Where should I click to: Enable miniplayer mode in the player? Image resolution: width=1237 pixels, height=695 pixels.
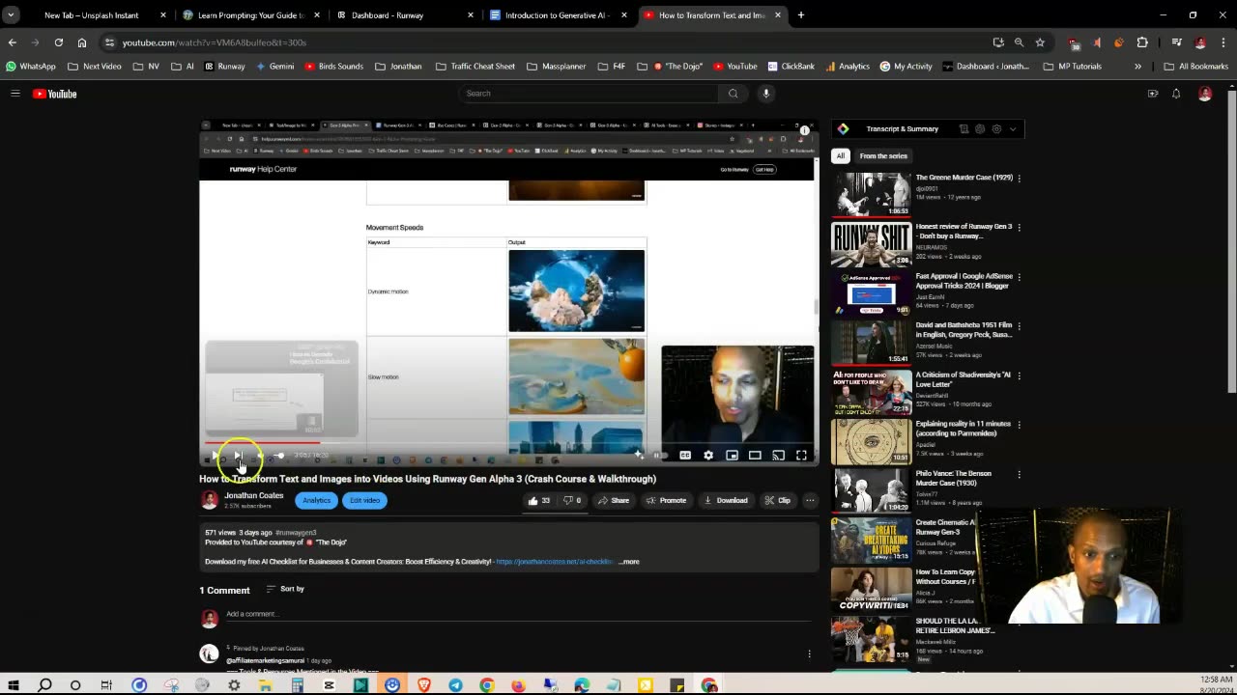pyautogui.click(x=732, y=456)
